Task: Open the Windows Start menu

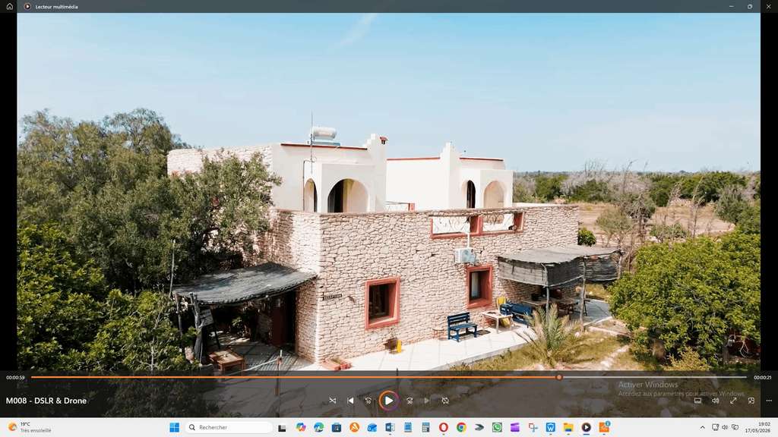Action: click(x=174, y=427)
